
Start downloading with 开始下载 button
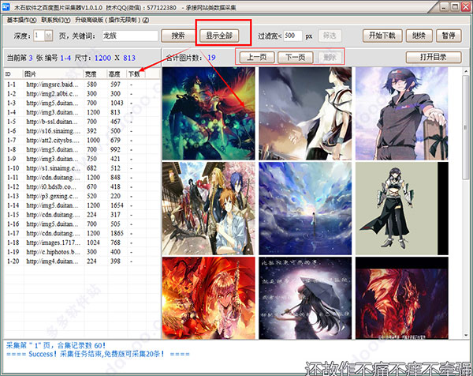click(x=382, y=36)
